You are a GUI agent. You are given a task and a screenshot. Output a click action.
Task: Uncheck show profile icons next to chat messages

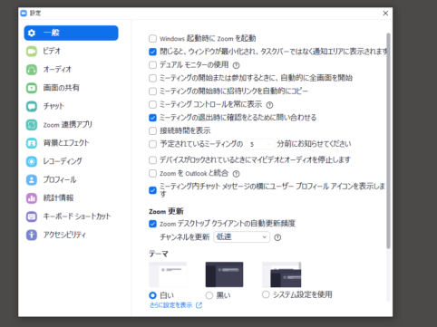point(152,190)
